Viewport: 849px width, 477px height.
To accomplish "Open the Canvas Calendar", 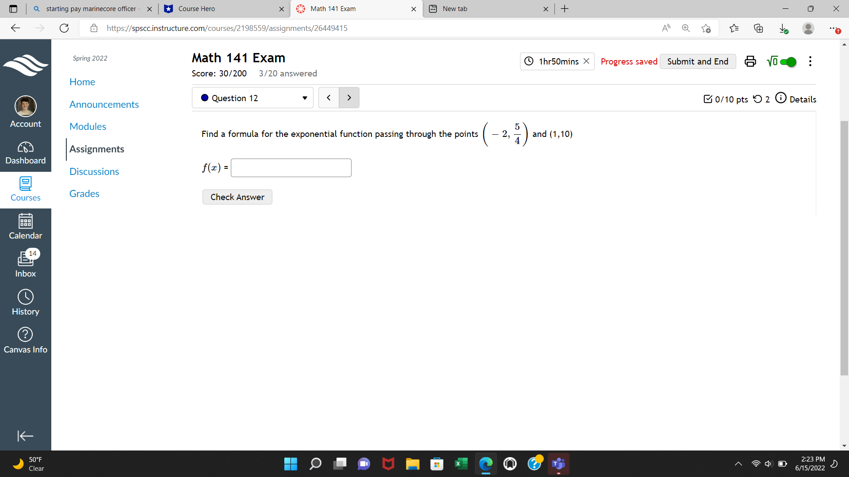I will click(25, 227).
